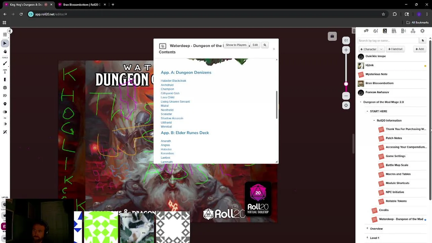This screenshot has height=243, width=432.
Task: Select the Draw brush tool
Action: 5,63
